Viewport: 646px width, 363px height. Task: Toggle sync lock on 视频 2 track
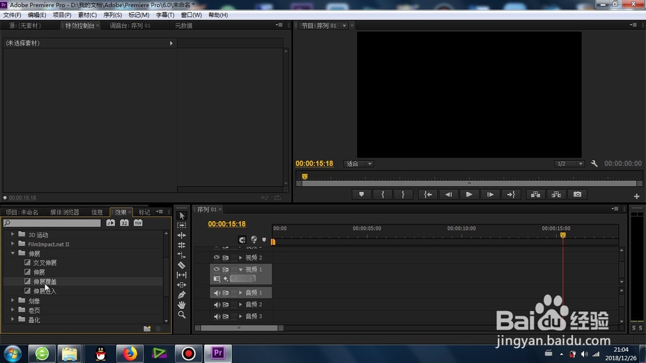225,258
